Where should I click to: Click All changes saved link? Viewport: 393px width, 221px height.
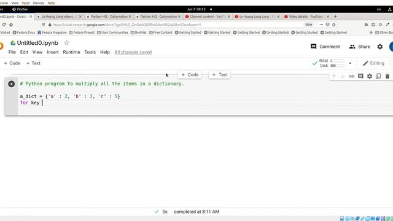point(133,52)
